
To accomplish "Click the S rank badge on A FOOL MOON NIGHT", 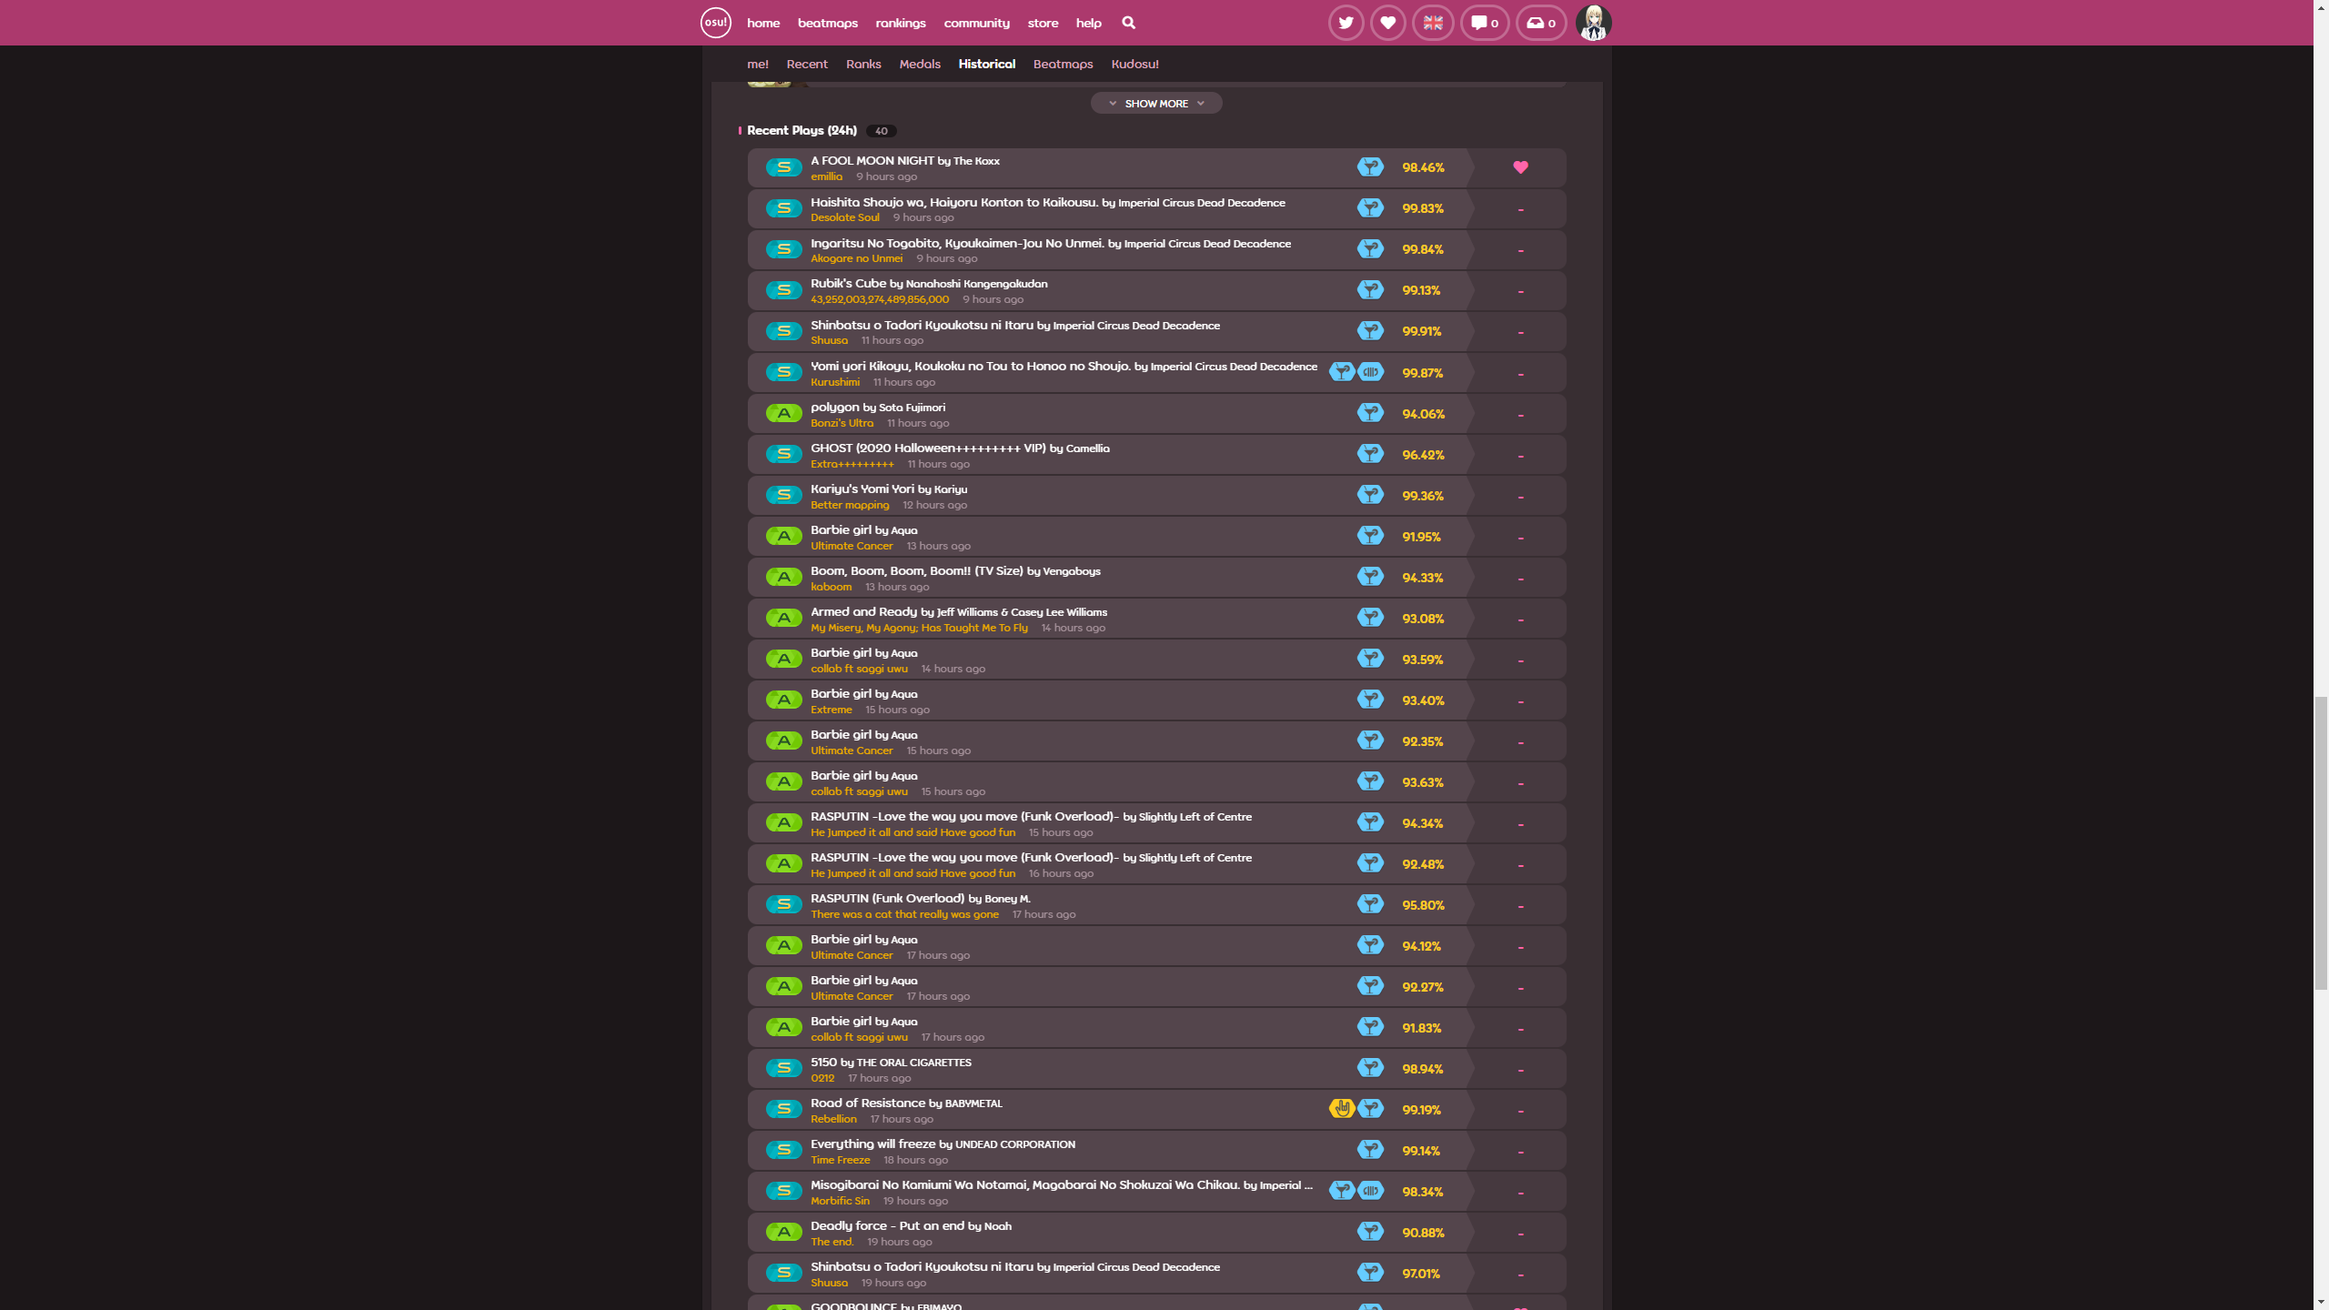I will coord(783,167).
